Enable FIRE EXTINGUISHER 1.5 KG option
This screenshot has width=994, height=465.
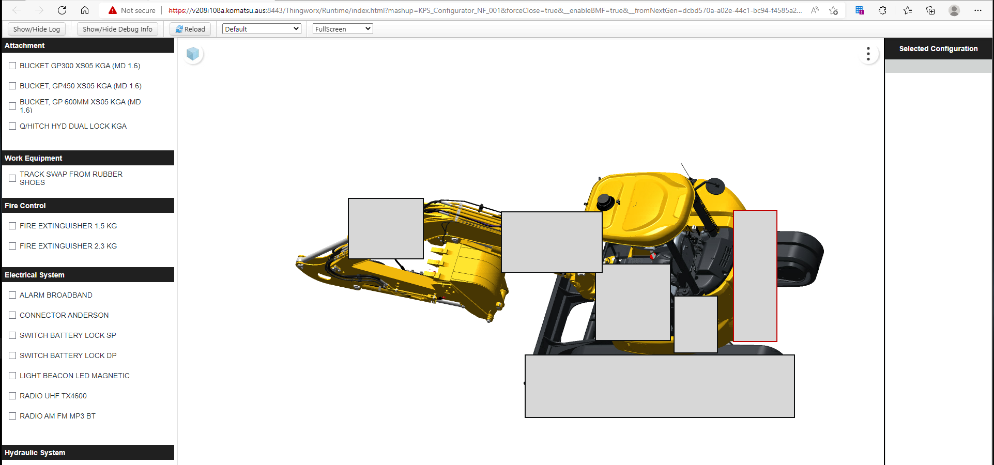point(12,226)
